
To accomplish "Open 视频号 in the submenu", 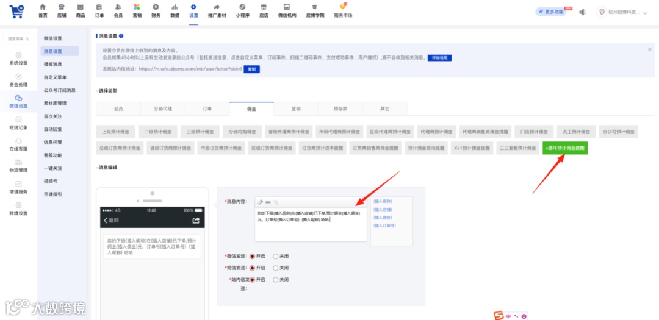I will [51, 182].
